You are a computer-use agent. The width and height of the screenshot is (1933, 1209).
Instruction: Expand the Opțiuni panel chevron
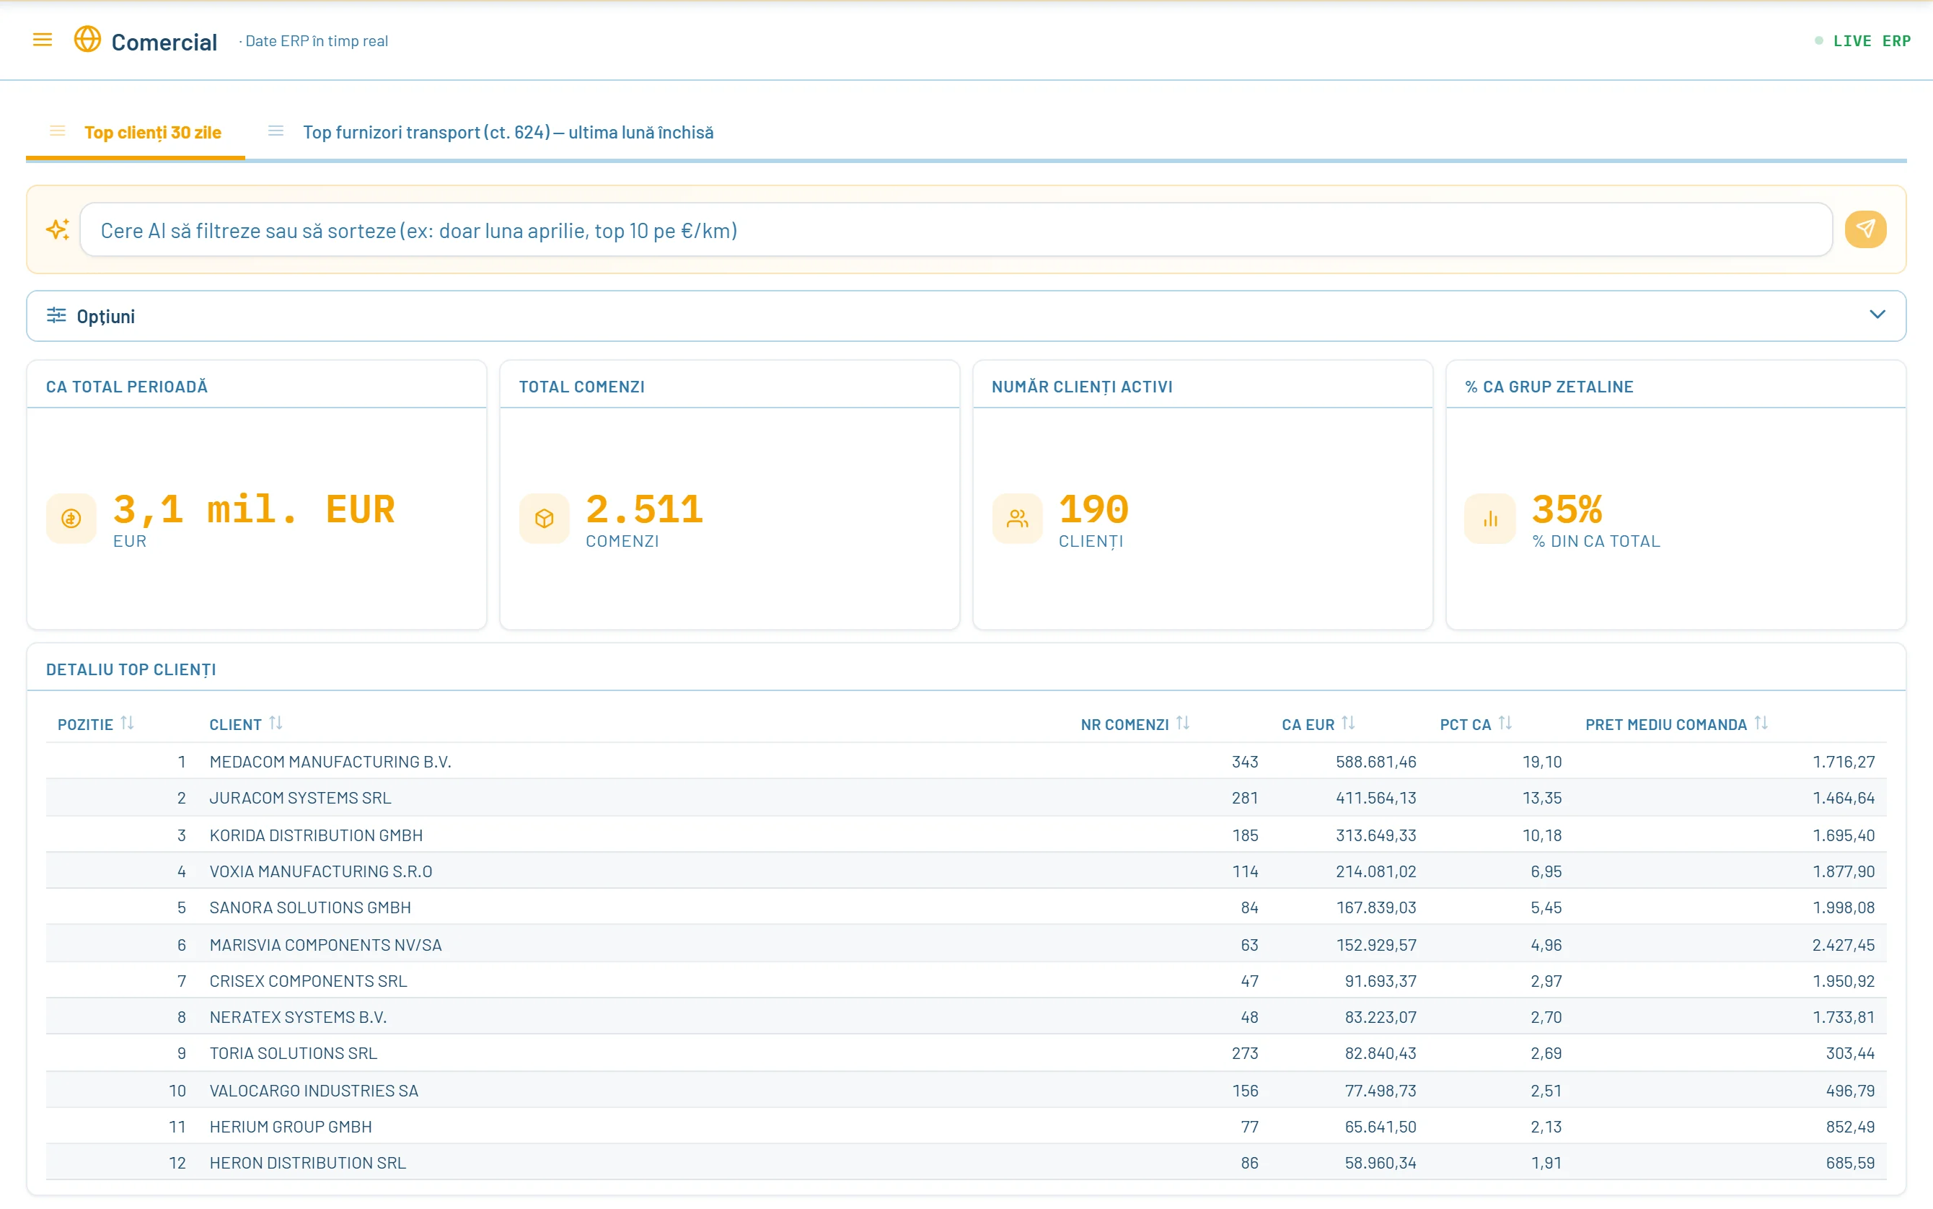click(1877, 315)
